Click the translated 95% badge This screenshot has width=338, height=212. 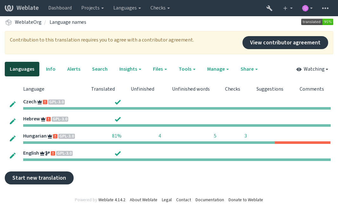point(317,22)
